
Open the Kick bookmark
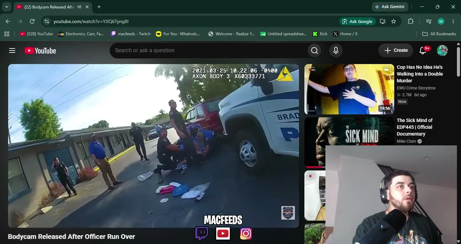(320, 34)
